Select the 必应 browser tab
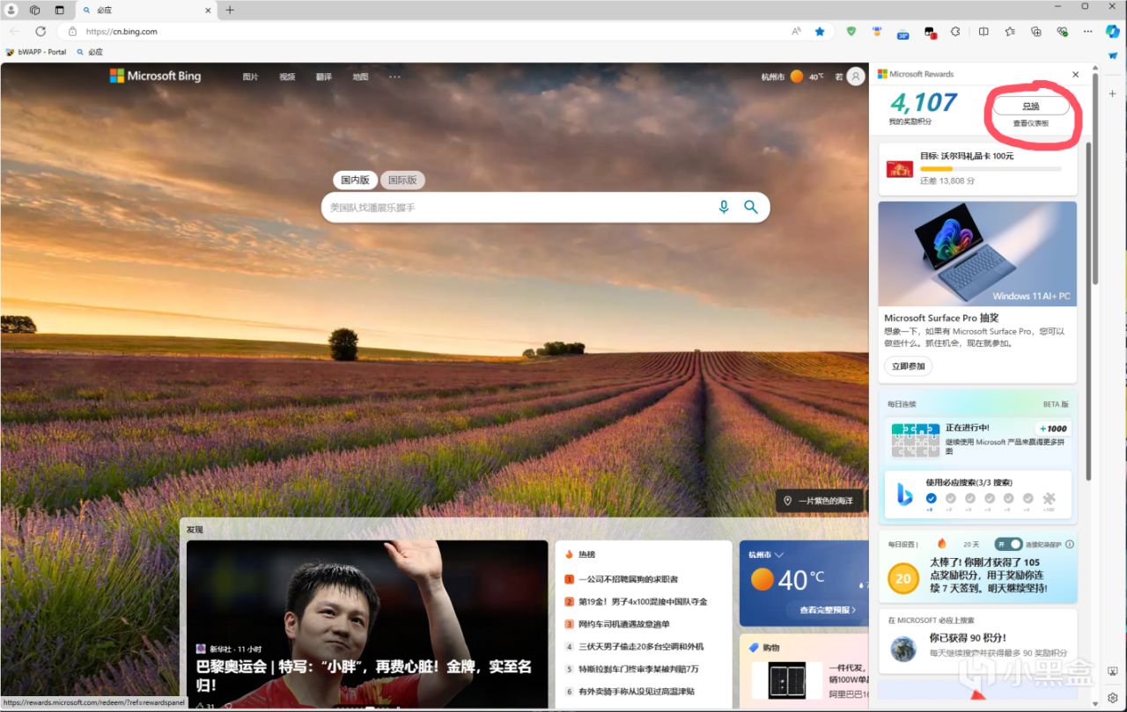1127x712 pixels. click(x=145, y=11)
